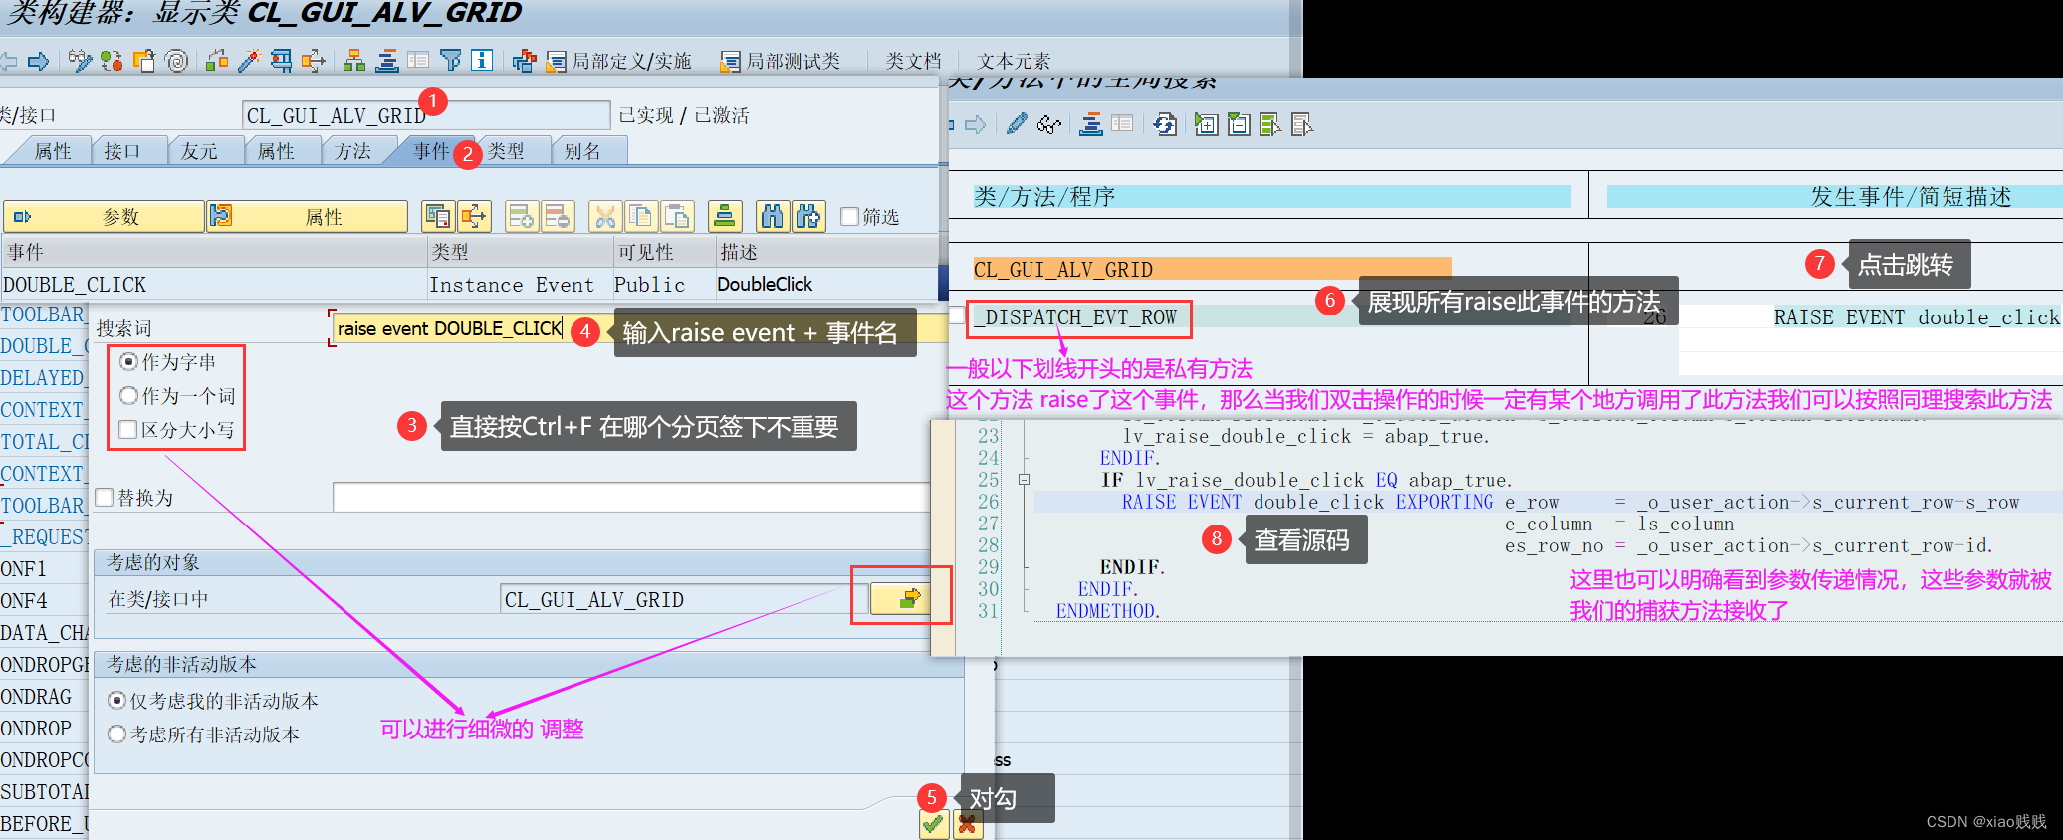Click the yellow 属性 button in events toolbar
This screenshot has height=840, width=2063.
pos(308,216)
